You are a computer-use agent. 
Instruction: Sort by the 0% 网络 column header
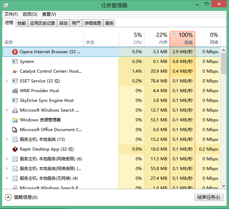tap(208, 39)
